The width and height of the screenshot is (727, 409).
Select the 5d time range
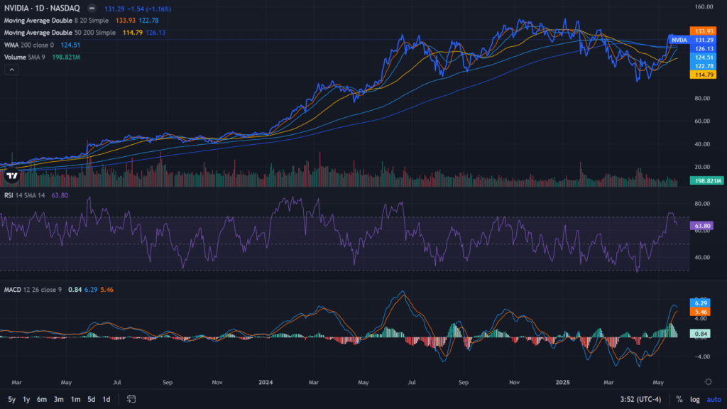(x=92, y=399)
